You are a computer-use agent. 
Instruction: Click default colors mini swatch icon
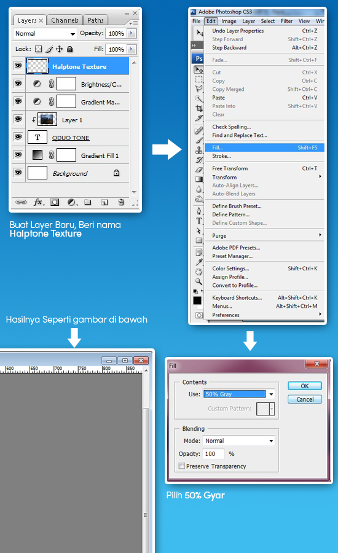pyautogui.click(x=195, y=291)
